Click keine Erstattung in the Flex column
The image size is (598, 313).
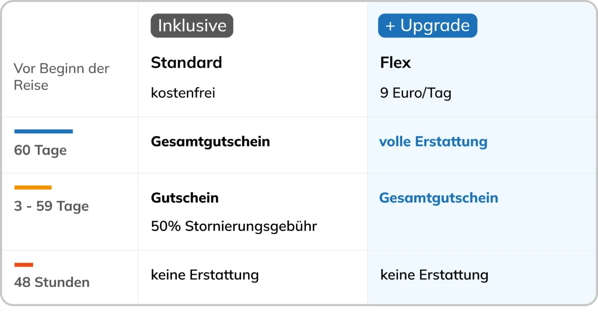pyautogui.click(x=434, y=275)
